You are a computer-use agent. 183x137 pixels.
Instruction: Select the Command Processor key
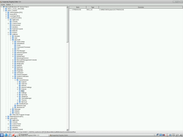tap(23, 47)
